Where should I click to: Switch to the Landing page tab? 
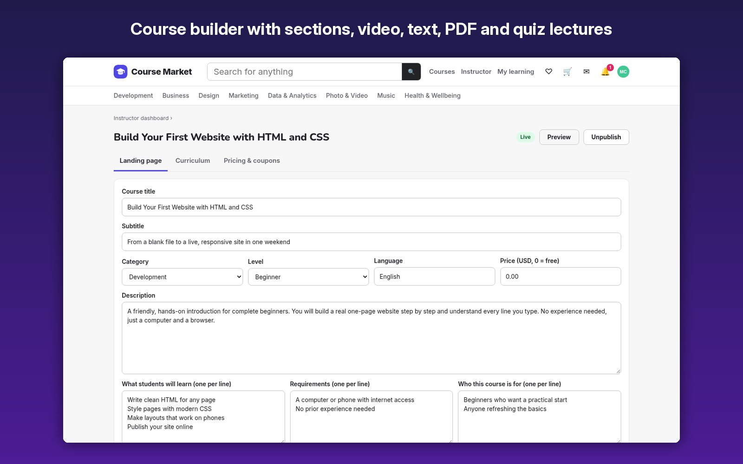(141, 161)
